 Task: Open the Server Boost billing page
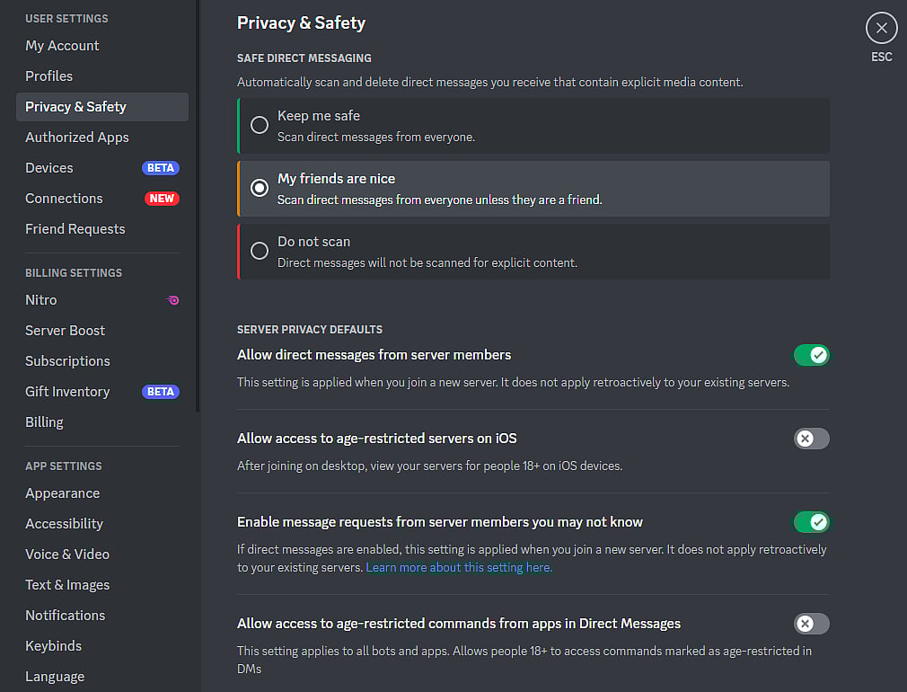(x=65, y=331)
